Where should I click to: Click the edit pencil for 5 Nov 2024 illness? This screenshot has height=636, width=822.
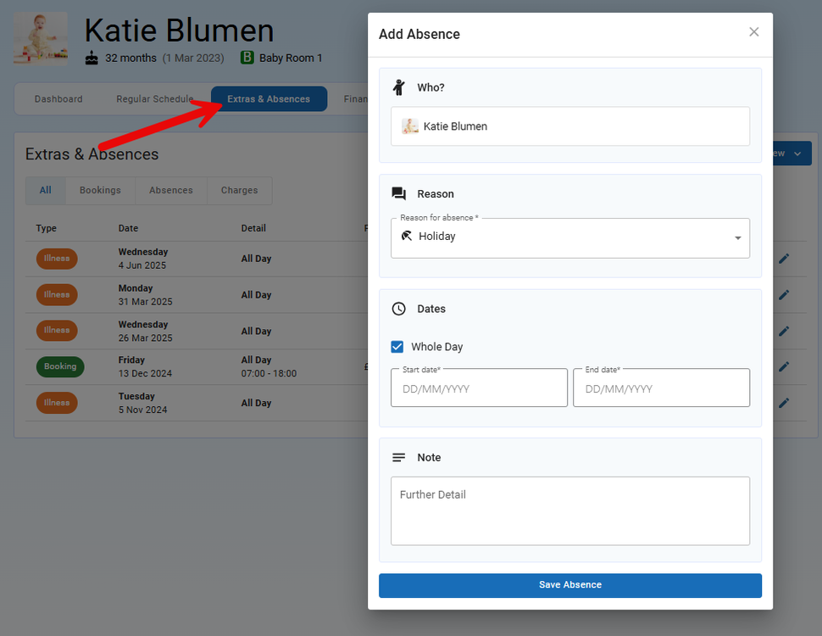(x=784, y=403)
